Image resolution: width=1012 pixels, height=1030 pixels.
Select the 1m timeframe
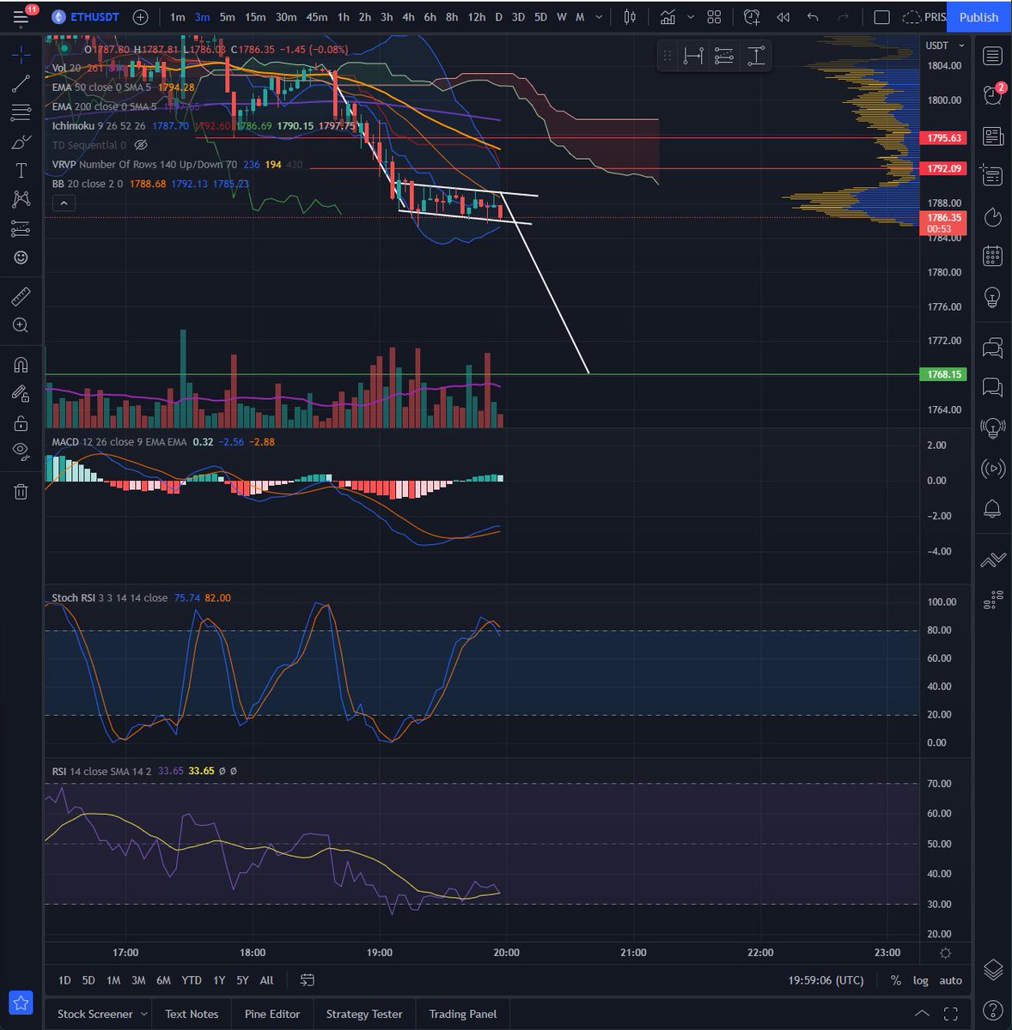tap(177, 17)
